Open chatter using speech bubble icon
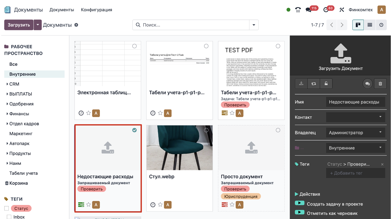The height and width of the screenshot is (219, 391). (x=368, y=84)
